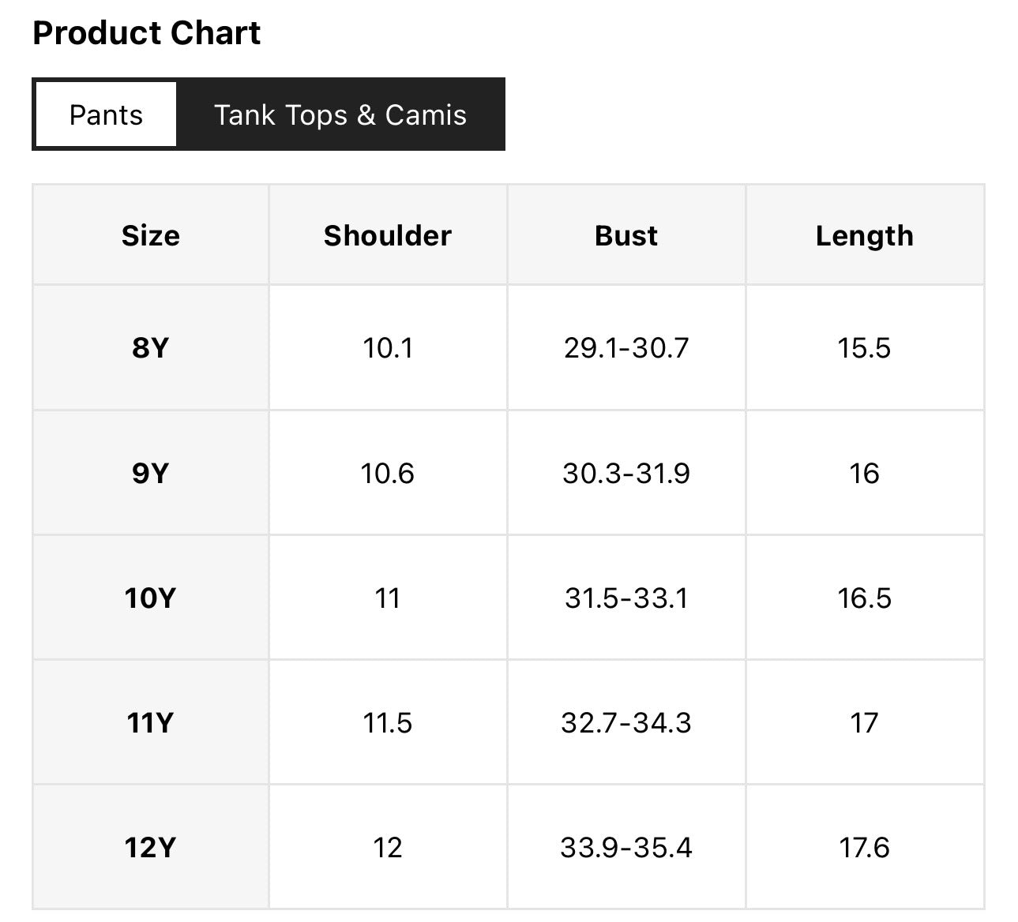Click the 29.1-30.7 bust cell
This screenshot has height=922, width=1018.
(626, 347)
